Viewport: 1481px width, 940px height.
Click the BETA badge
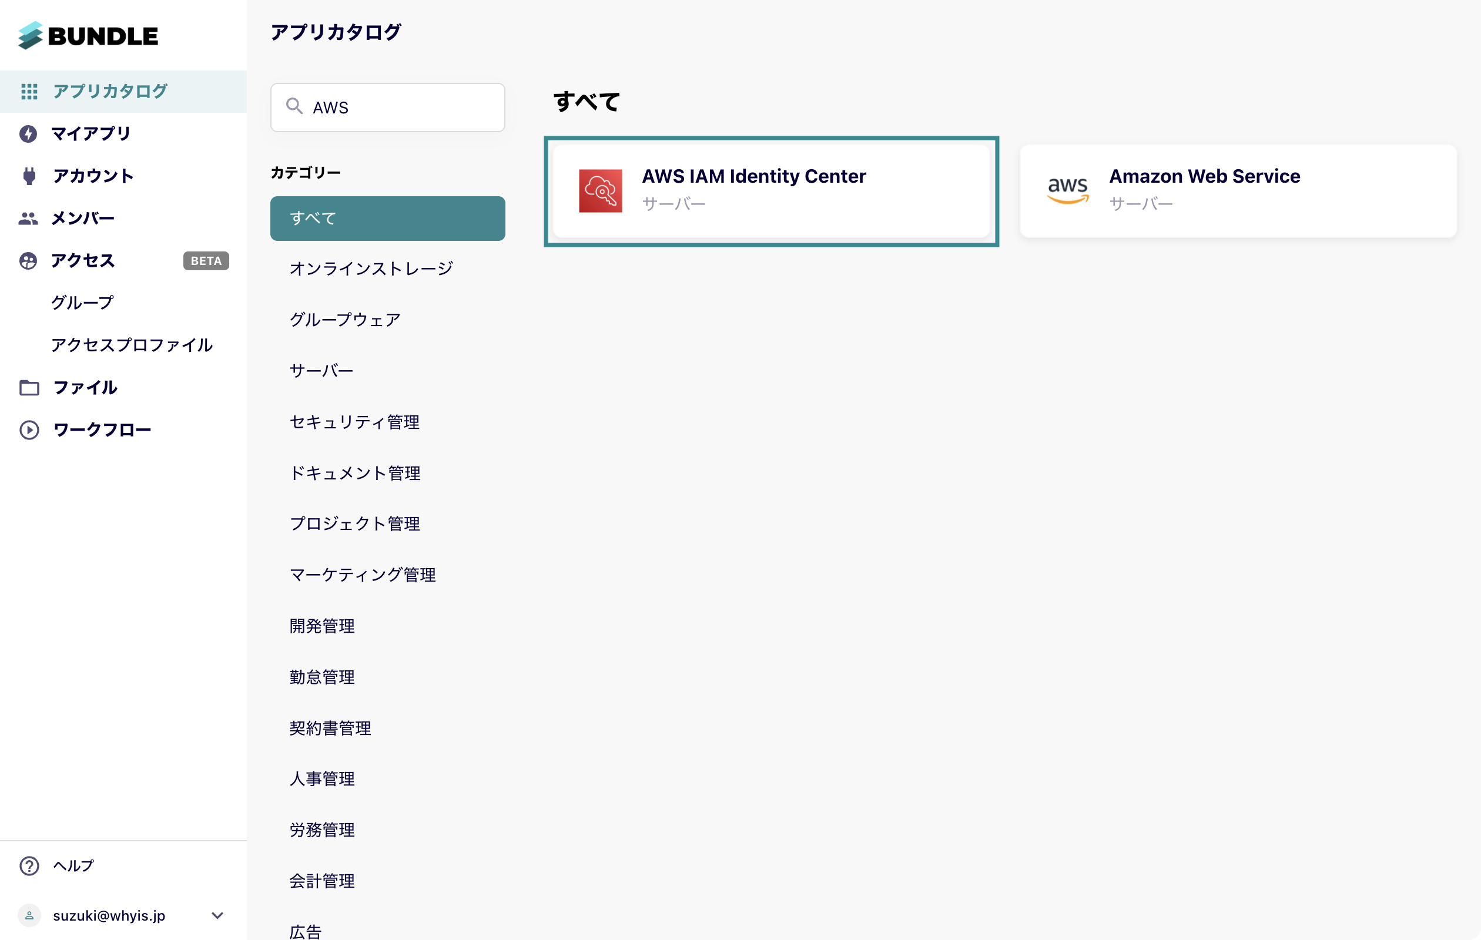(206, 261)
